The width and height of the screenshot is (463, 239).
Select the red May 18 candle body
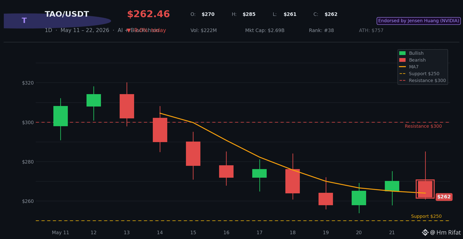(292, 181)
